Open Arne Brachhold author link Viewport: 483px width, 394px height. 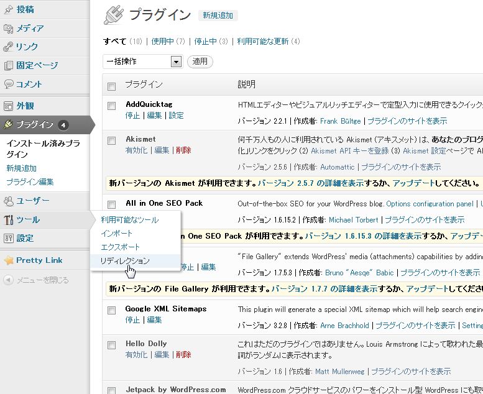344,326
